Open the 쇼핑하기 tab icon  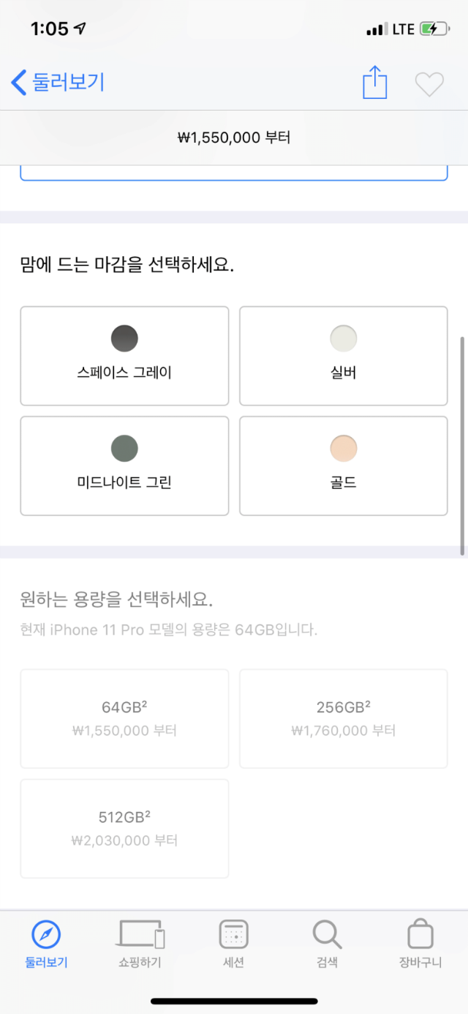142,935
